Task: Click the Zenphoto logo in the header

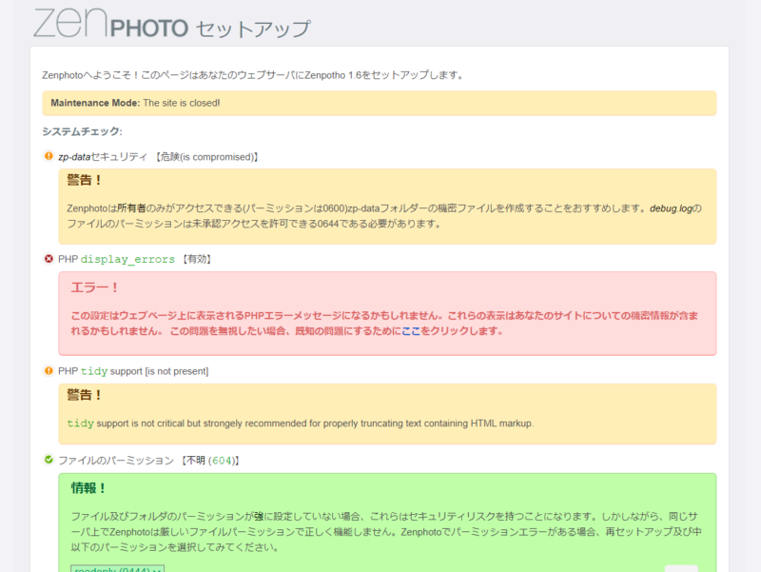Action: click(x=111, y=24)
